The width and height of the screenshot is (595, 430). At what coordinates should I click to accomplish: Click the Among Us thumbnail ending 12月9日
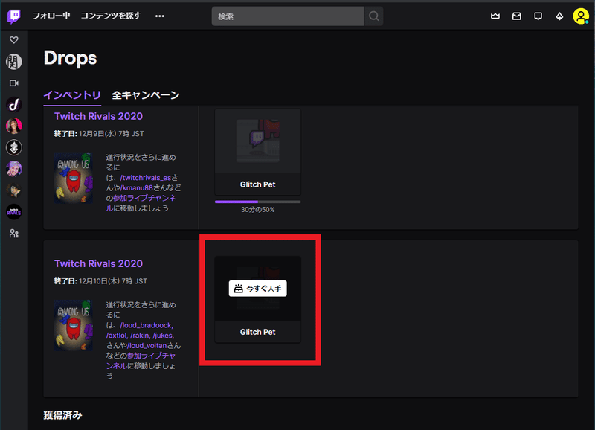point(73,178)
